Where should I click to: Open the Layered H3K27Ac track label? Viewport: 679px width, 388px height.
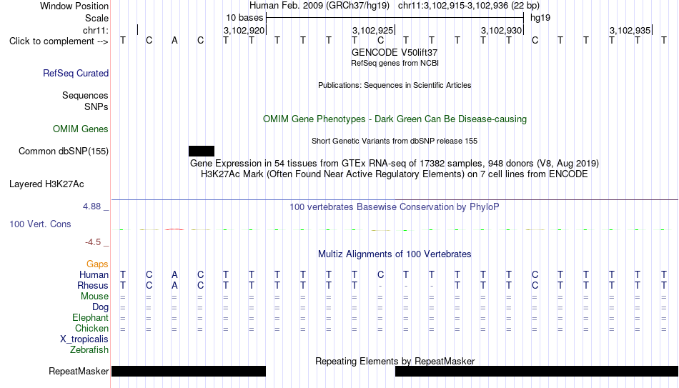click(x=46, y=184)
